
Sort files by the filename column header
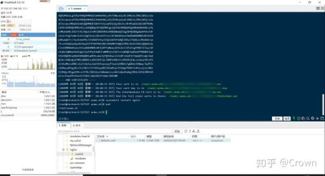click(x=100, y=136)
